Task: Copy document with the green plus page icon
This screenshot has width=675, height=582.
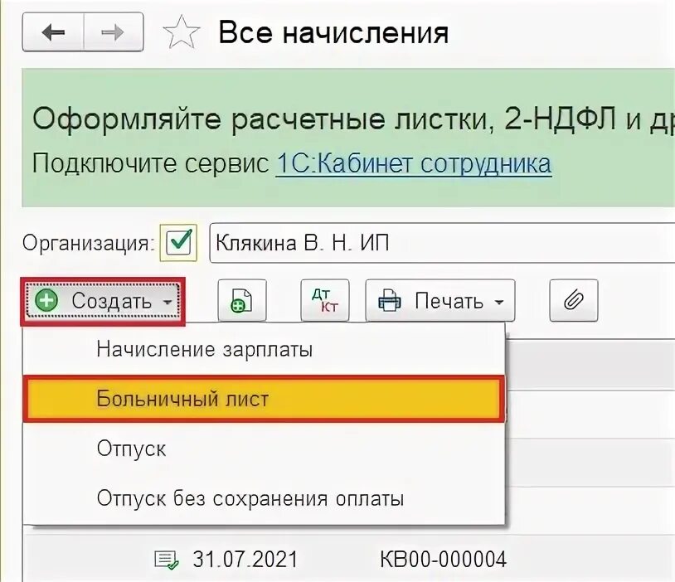Action: click(242, 300)
